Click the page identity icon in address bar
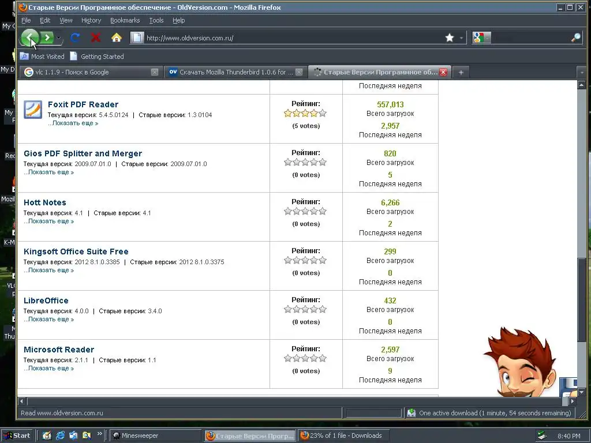 (x=137, y=37)
